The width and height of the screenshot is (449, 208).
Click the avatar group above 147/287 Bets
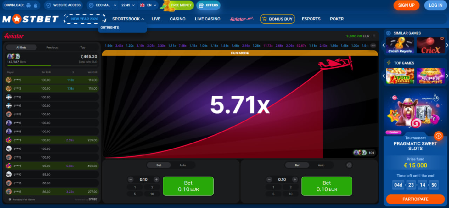point(13,56)
